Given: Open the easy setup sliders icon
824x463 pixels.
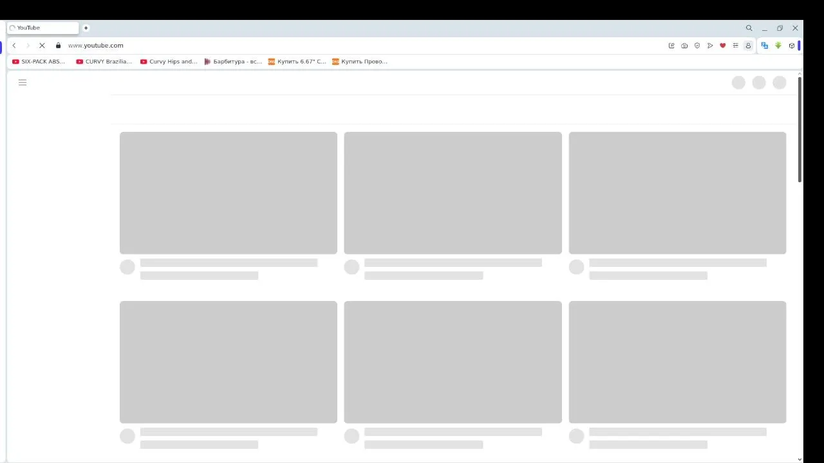Looking at the screenshot, I should (736, 46).
